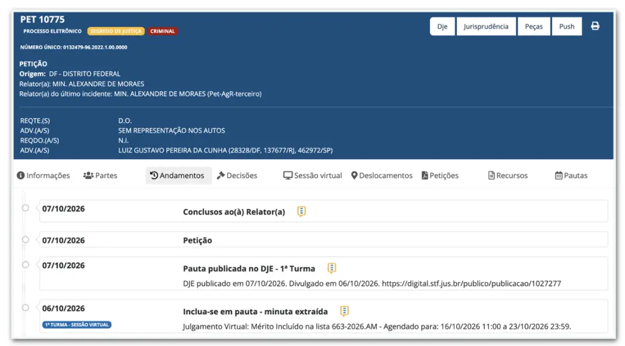Click the printer icon in the header
625x346 pixels.
tap(595, 26)
